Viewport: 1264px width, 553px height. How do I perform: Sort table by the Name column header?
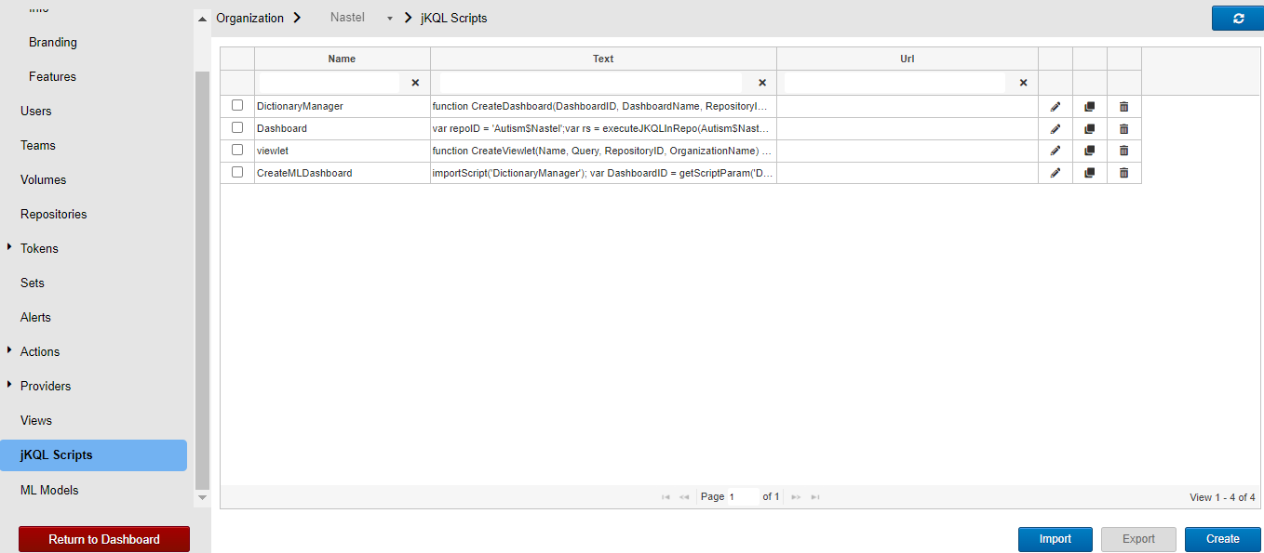tap(342, 59)
